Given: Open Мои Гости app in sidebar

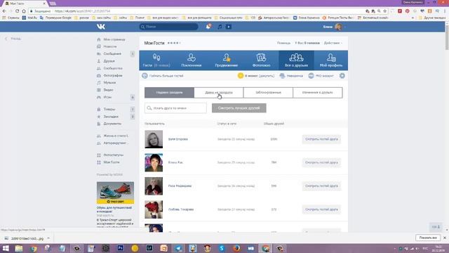Looking at the screenshot, I should pyautogui.click(x=112, y=162).
